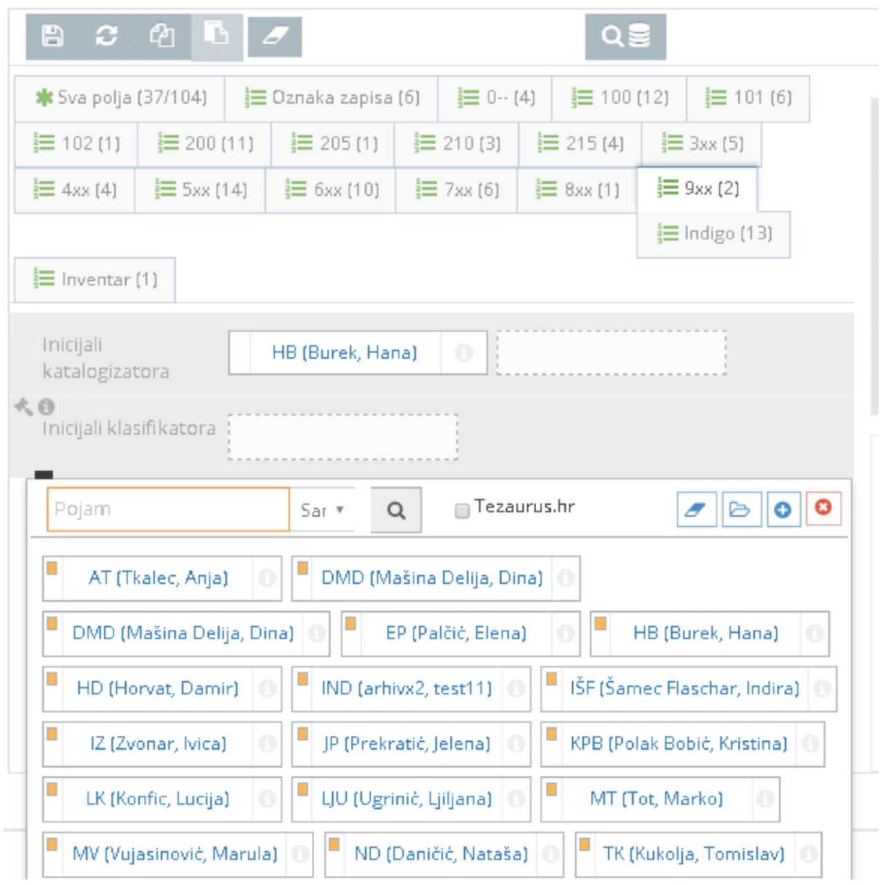Select the DMD (Mašina Delija, Dina) entry
This screenshot has height=885, width=880.
click(434, 579)
